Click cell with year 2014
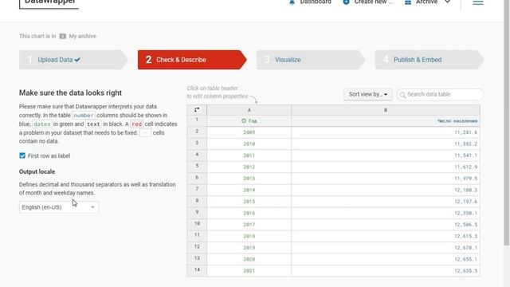The height and width of the screenshot is (287, 510). [x=249, y=190]
